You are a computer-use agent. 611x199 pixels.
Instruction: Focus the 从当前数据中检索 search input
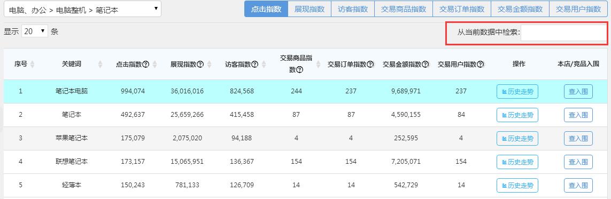coord(563,33)
